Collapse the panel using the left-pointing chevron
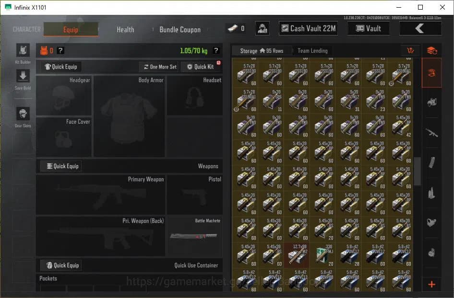This screenshot has width=454, height=298. [x=420, y=28]
